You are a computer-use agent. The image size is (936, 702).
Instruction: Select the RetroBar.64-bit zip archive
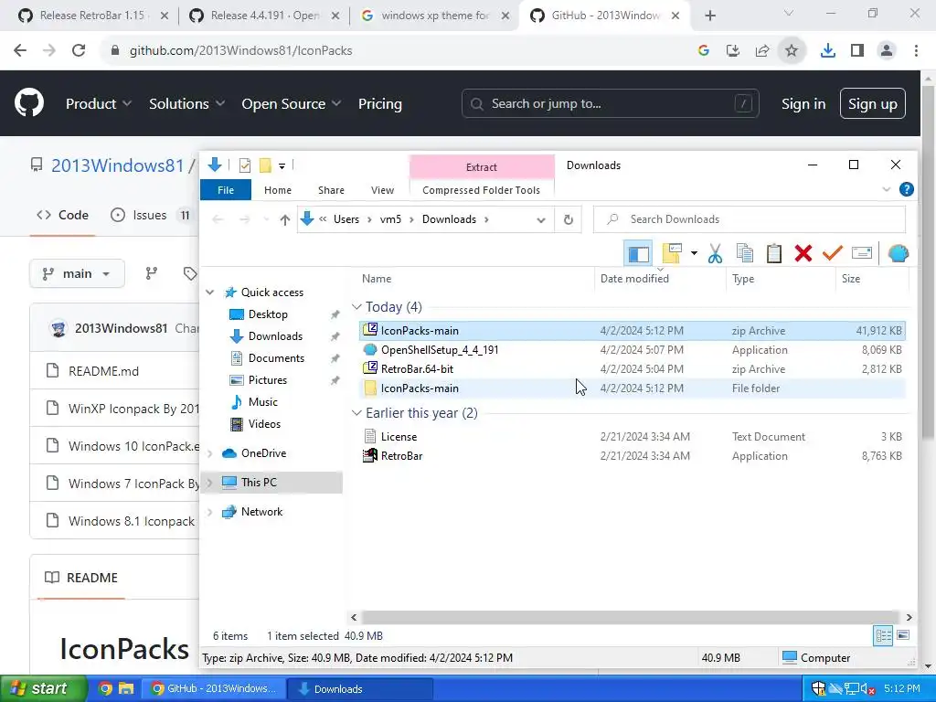(633, 369)
